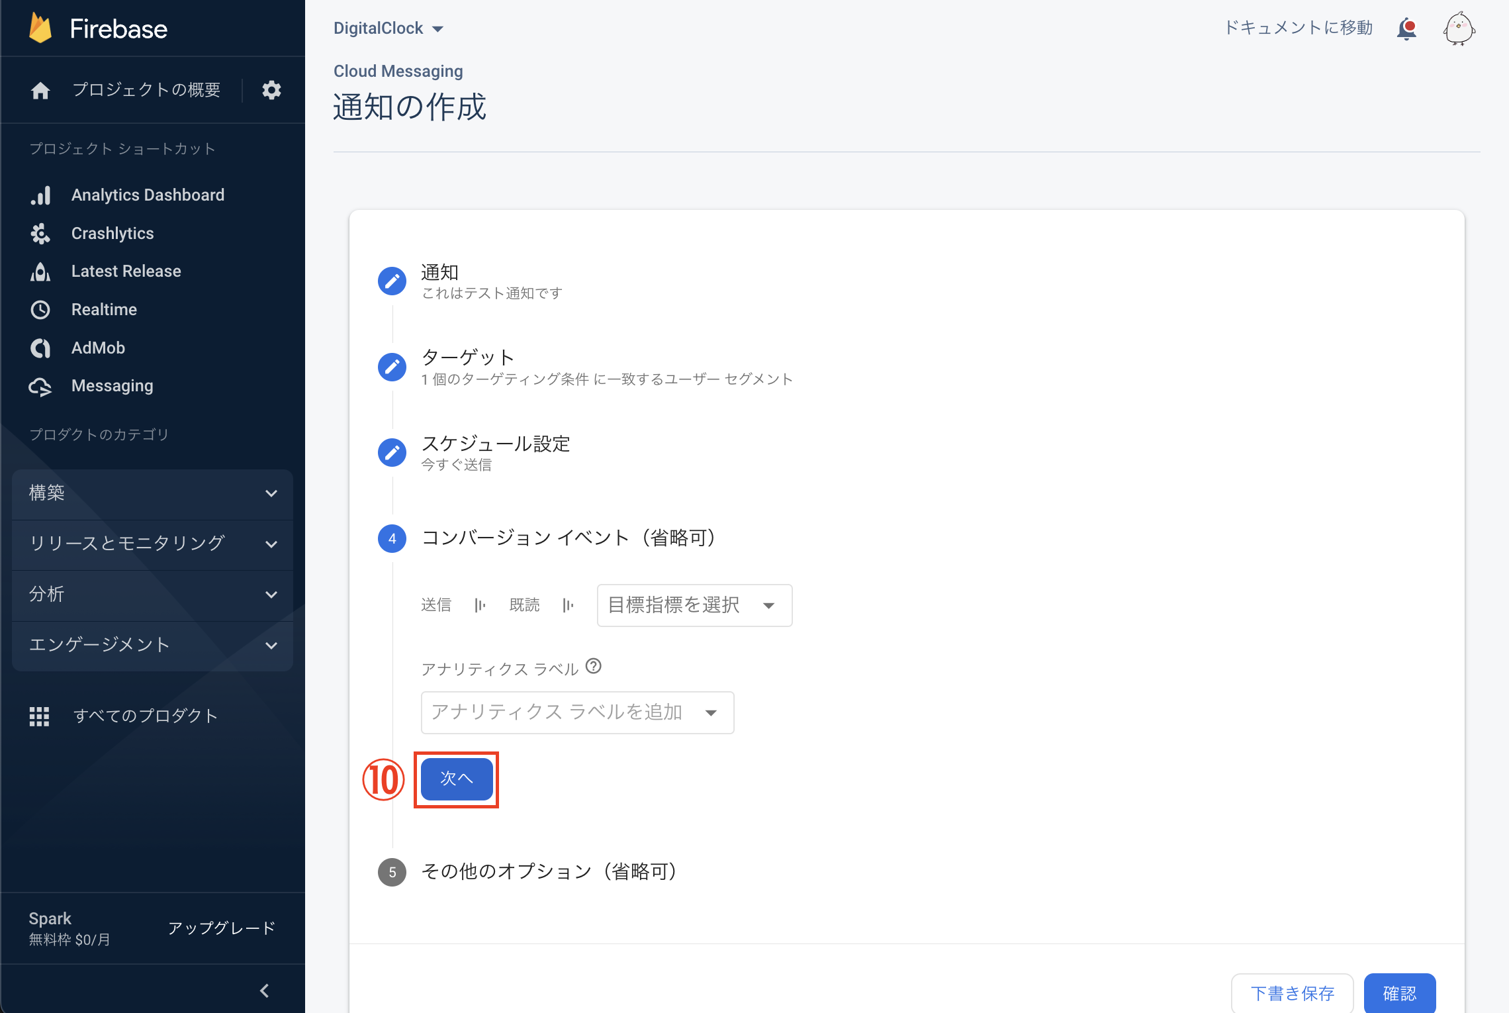
Task: Open the Analytics Dashboard shortcut
Action: point(147,195)
